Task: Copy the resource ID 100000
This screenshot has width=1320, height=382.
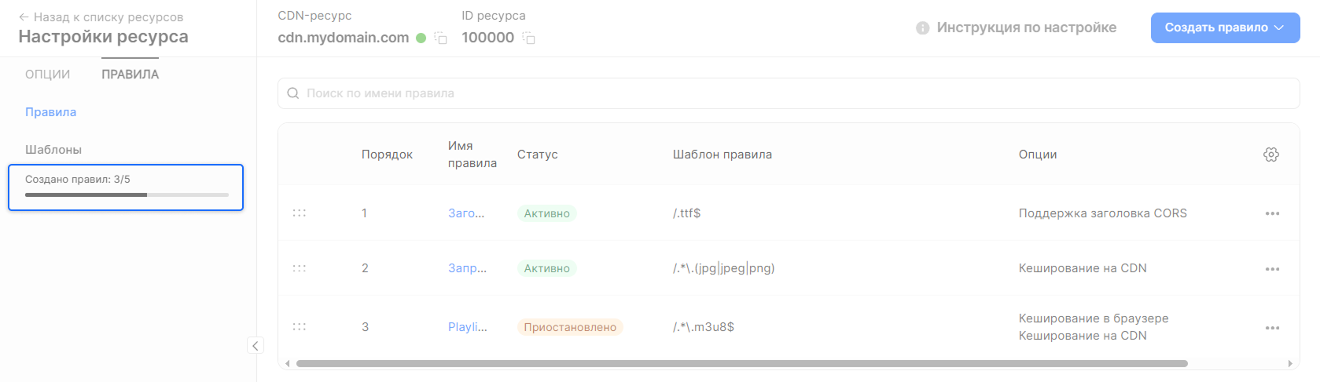Action: click(x=529, y=38)
